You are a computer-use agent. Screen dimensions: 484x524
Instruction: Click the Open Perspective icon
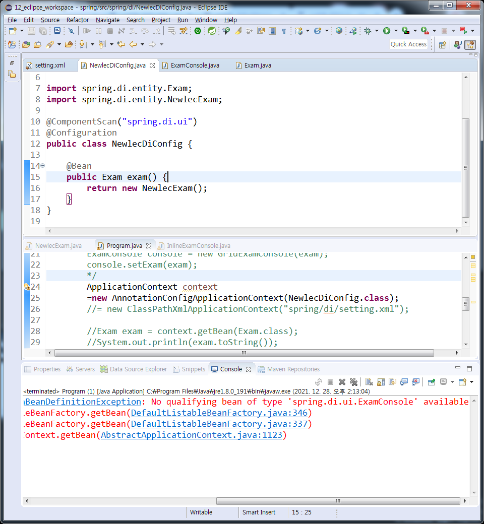442,45
